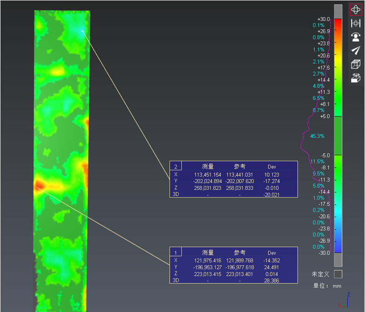Click the fit-to-view centering icon

coord(356,23)
